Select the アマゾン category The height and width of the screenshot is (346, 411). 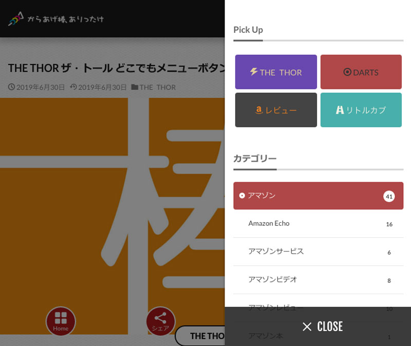(318, 196)
